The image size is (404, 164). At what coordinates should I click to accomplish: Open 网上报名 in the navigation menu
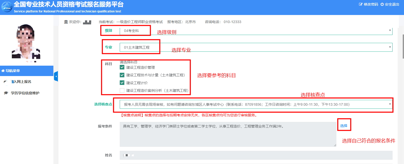click(22, 82)
